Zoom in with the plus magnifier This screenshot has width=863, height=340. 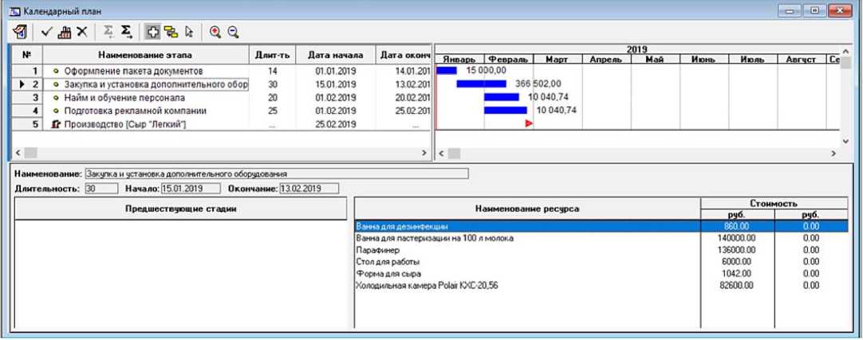[215, 32]
